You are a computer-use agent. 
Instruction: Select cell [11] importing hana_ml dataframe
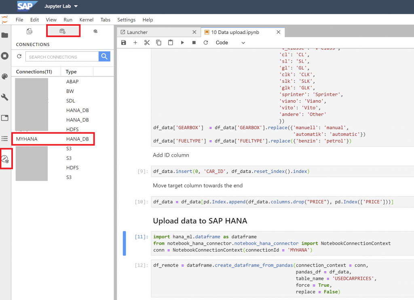[x=282, y=243]
